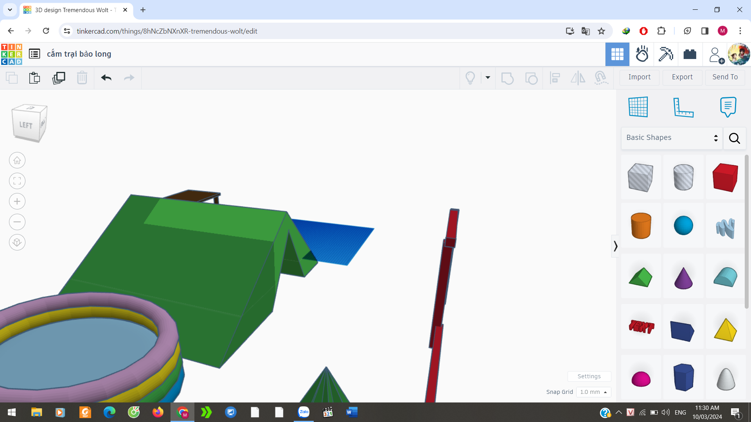This screenshot has height=422, width=751.
Task: Redo the undone action
Action: [129, 78]
